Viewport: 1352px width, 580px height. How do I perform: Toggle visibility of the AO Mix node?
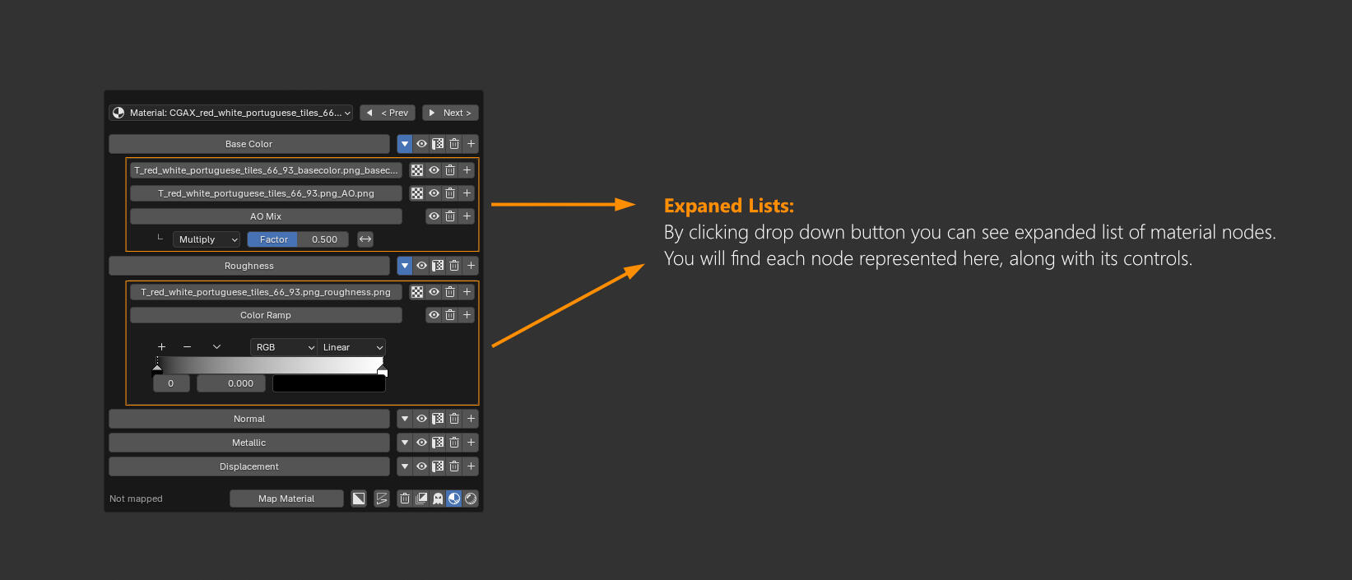pos(434,216)
